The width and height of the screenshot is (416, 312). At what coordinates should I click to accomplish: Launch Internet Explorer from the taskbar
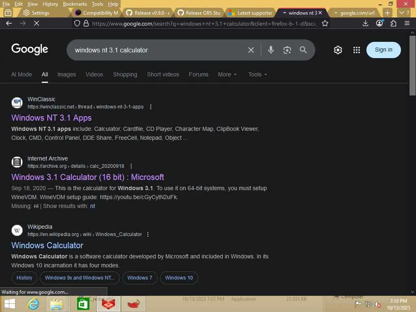point(33,304)
